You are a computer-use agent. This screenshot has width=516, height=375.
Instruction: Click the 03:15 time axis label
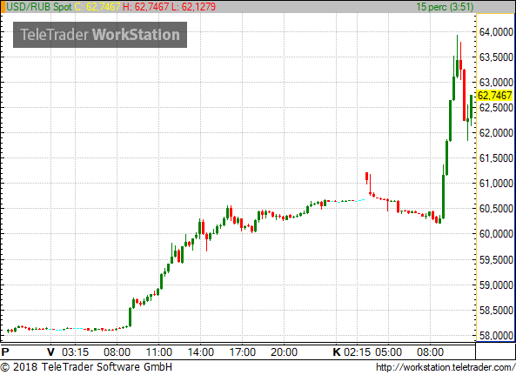[76, 352]
